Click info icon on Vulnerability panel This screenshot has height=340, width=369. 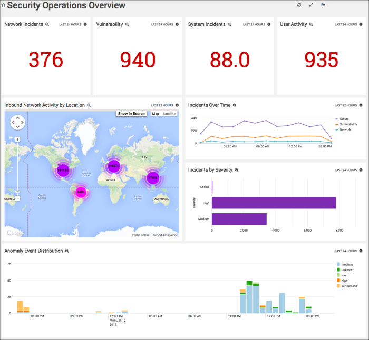point(177,24)
